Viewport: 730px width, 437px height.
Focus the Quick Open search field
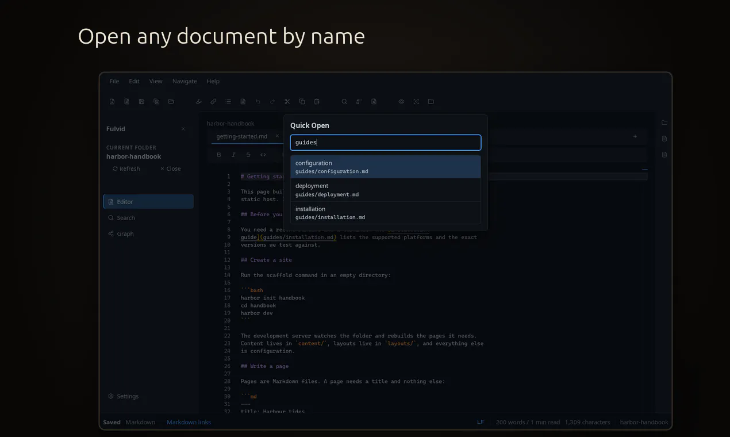385,143
